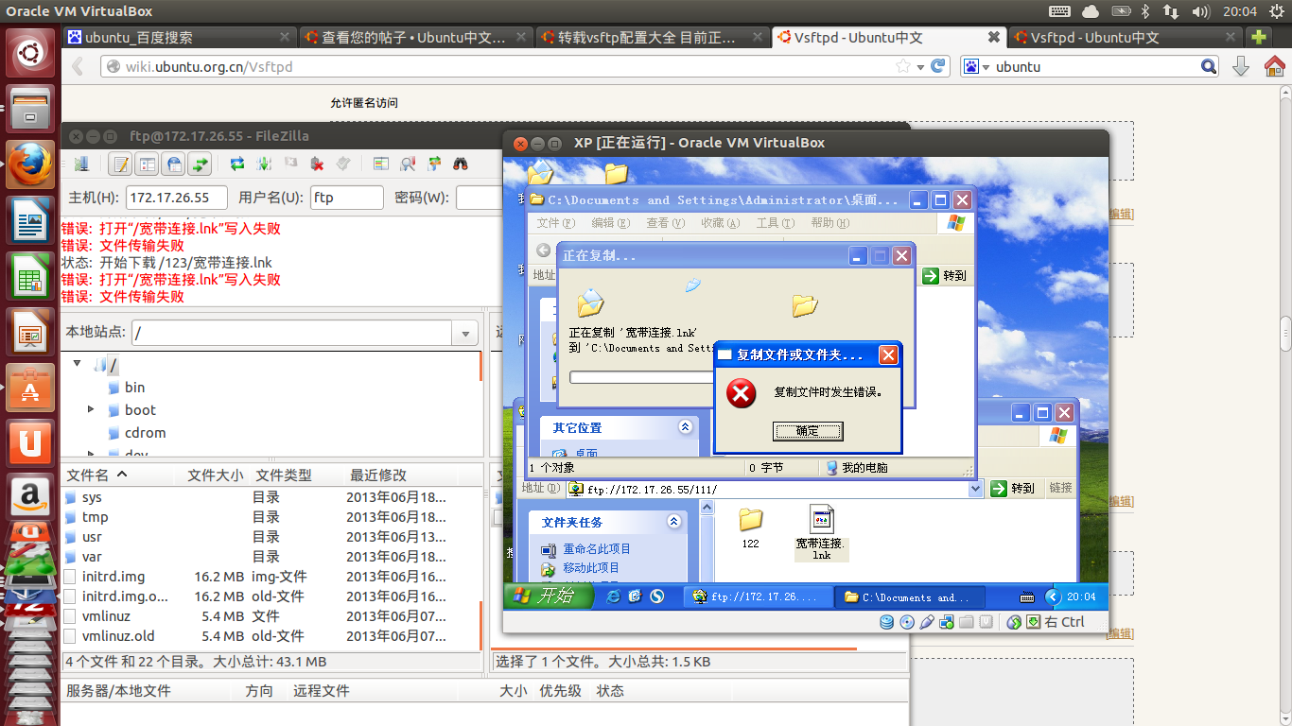Click 转到 button beside ftp address bar
1292x726 pixels.
pyautogui.click(x=1012, y=489)
